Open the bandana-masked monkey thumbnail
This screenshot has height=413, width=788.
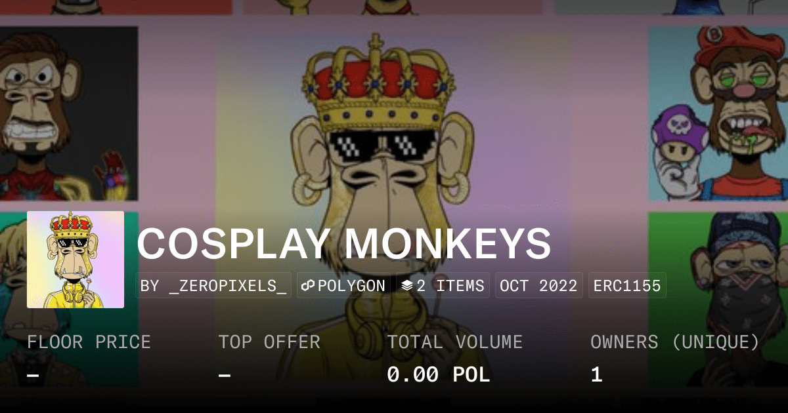pos(718,298)
